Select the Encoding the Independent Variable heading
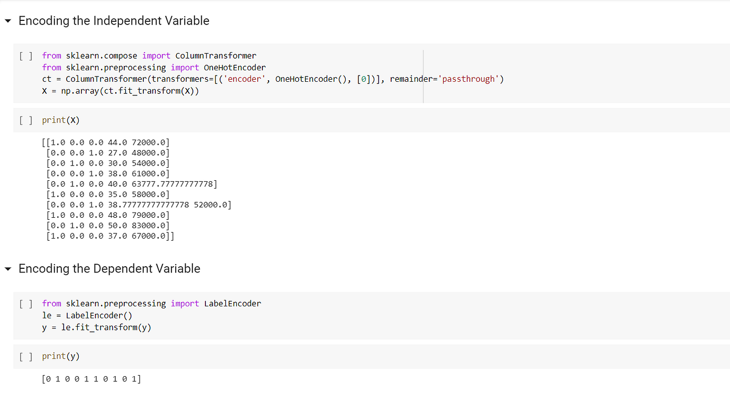The image size is (730, 398). 114,21
